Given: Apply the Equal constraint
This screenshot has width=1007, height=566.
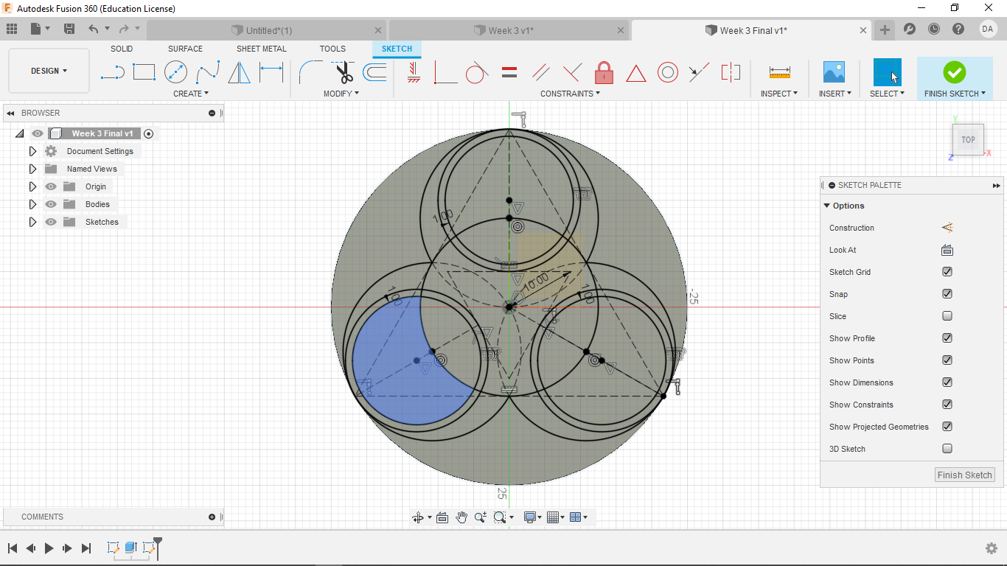Looking at the screenshot, I should pos(509,72).
